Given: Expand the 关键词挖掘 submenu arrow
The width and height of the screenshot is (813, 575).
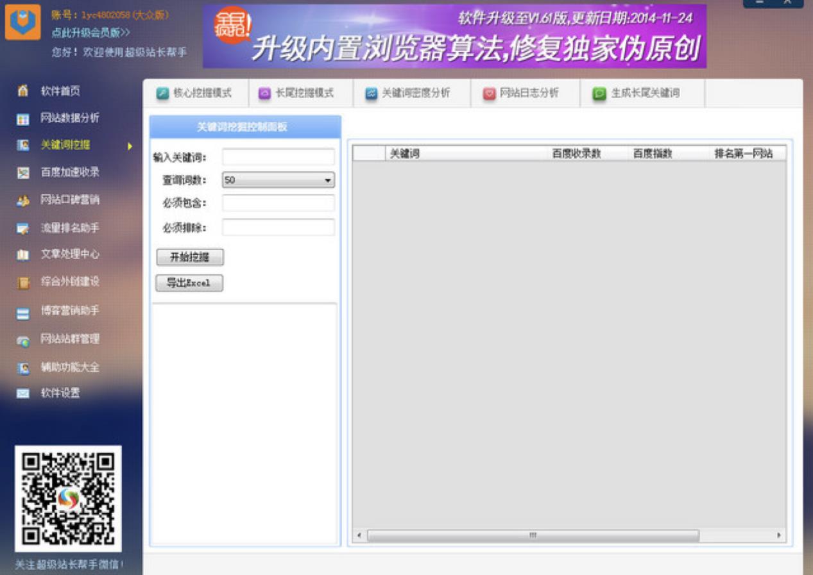Looking at the screenshot, I should (x=130, y=146).
